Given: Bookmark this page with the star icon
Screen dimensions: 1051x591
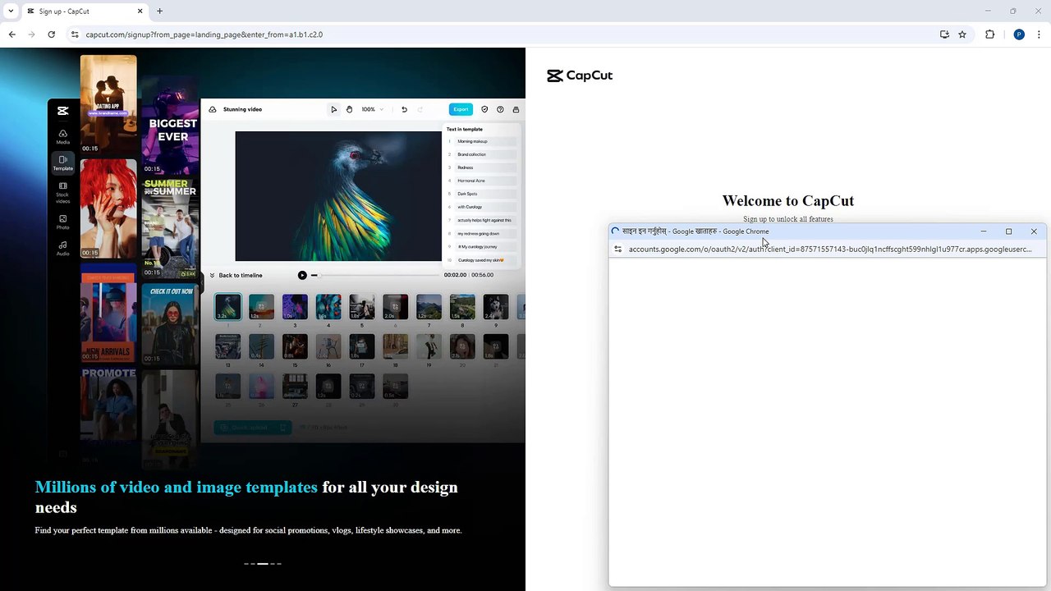Looking at the screenshot, I should [x=962, y=34].
